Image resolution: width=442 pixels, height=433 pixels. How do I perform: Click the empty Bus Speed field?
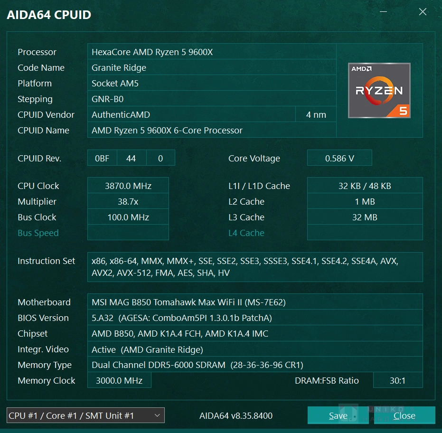pos(128,233)
